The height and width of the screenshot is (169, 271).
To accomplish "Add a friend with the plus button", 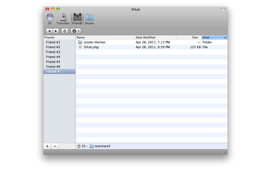I will pos(47,146).
